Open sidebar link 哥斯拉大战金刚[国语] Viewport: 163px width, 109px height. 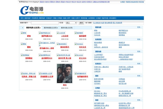(x=126, y=55)
